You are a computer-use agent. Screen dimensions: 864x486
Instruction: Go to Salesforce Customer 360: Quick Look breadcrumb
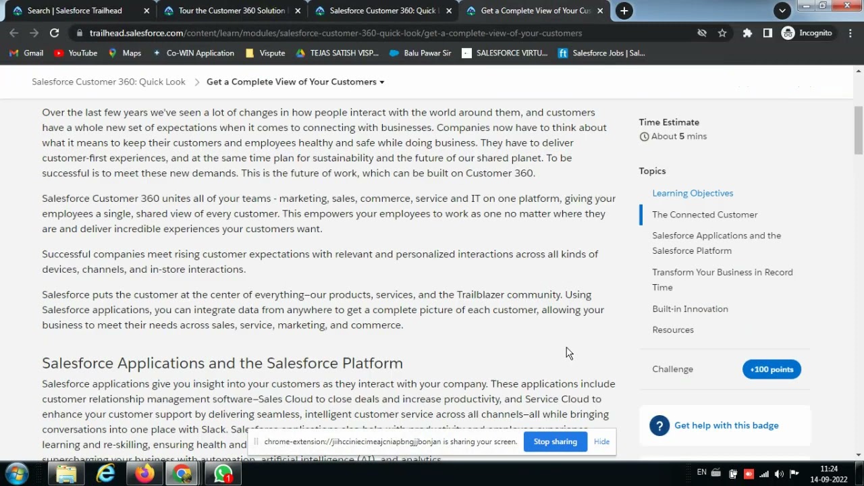tap(109, 82)
